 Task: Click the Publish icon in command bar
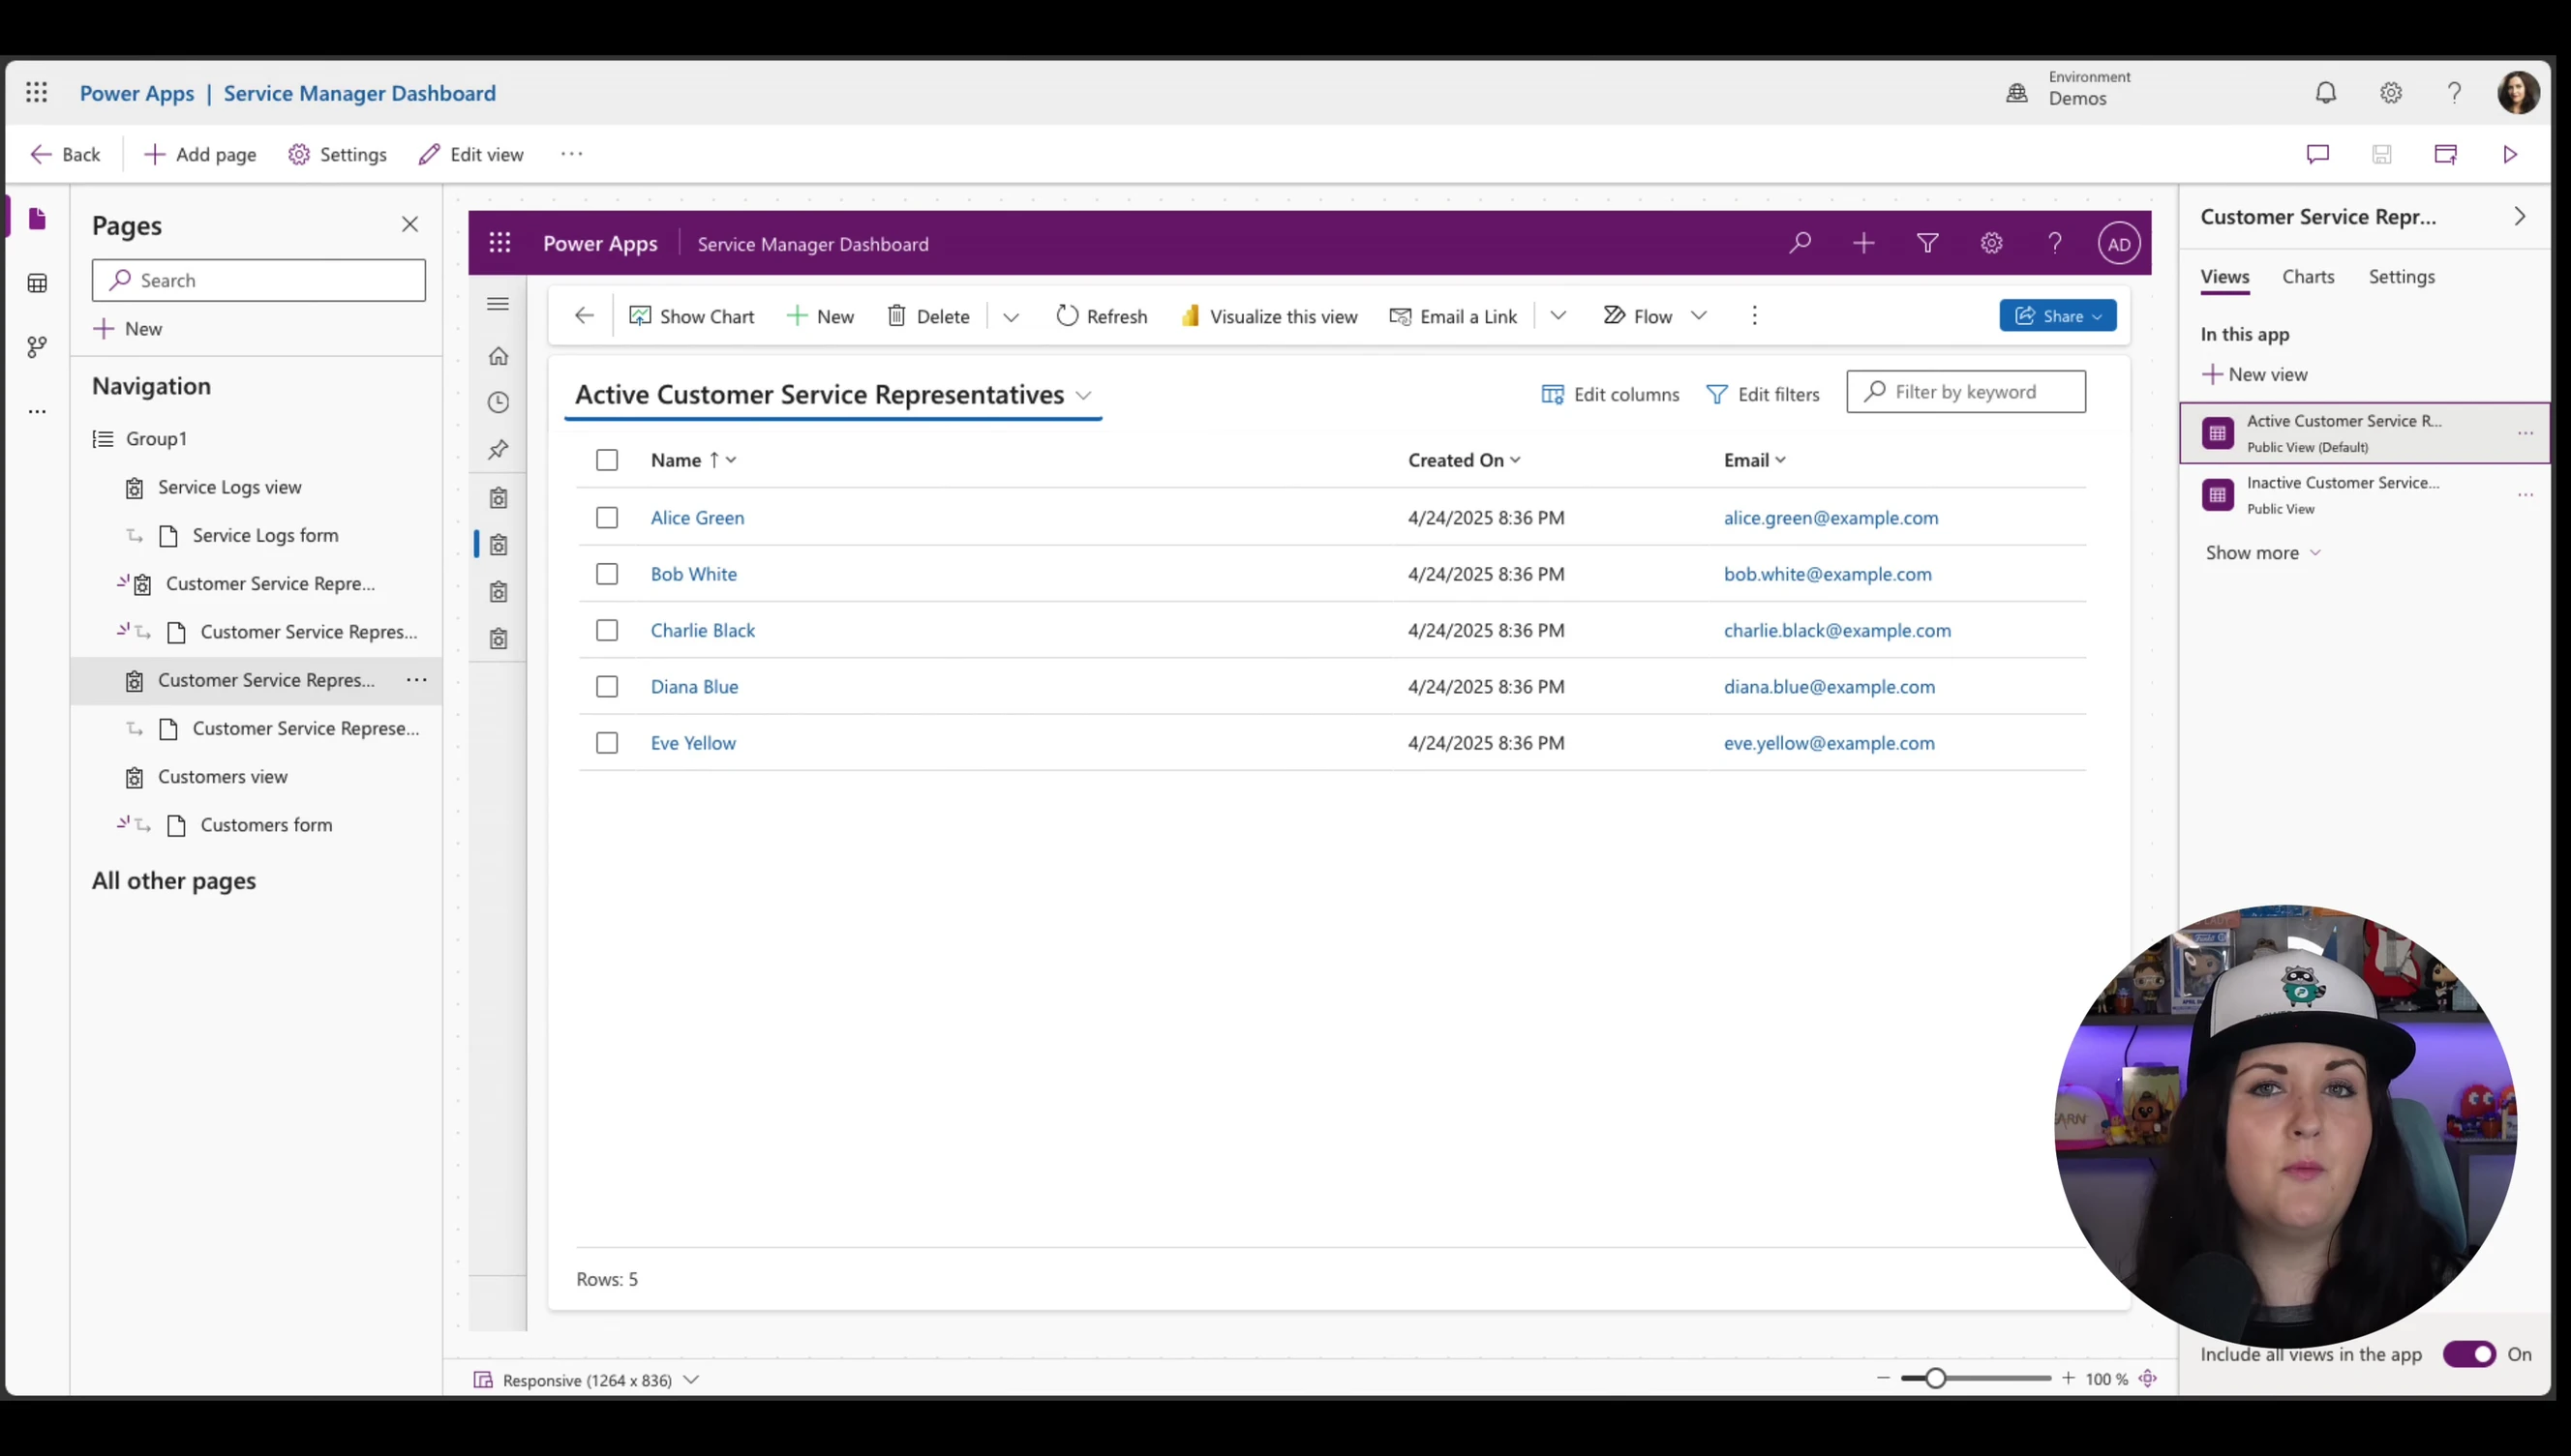(x=2446, y=154)
